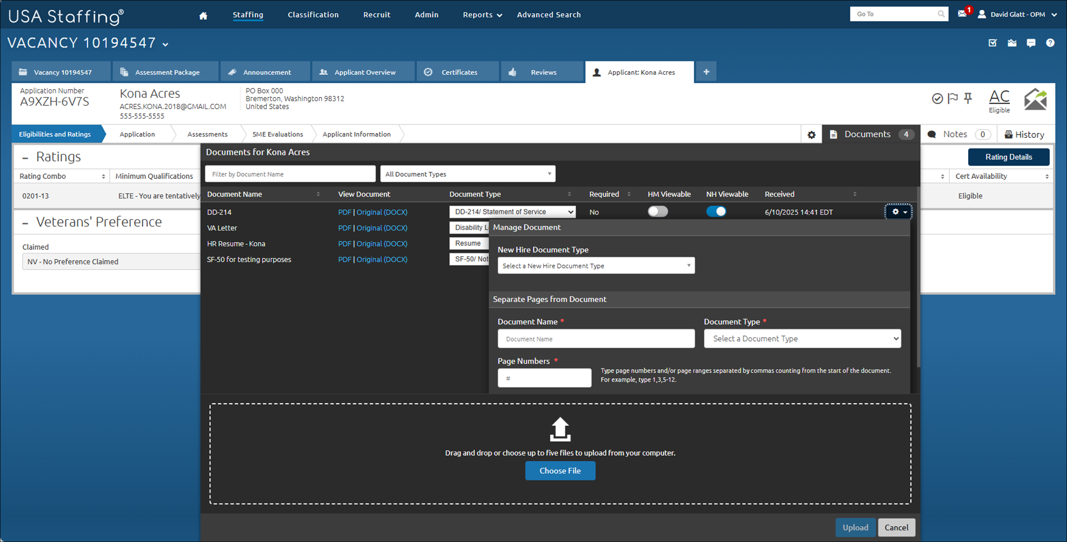Sort the Received column
This screenshot has width=1067, height=542.
click(855, 194)
